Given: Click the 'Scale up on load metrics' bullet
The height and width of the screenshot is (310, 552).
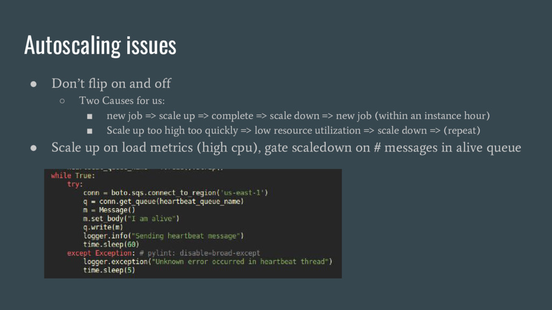Looking at the screenshot, I should (x=286, y=147).
